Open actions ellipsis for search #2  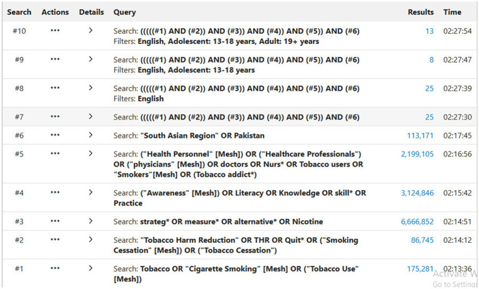pos(55,240)
